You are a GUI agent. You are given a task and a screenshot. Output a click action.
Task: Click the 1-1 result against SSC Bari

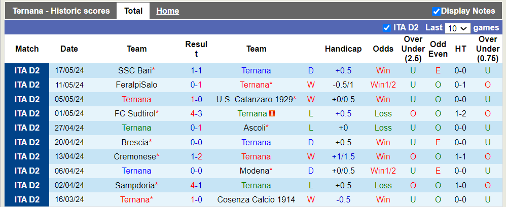(x=196, y=71)
